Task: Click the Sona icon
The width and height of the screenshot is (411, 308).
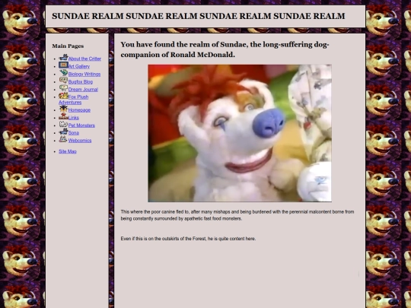Action: pos(63,132)
